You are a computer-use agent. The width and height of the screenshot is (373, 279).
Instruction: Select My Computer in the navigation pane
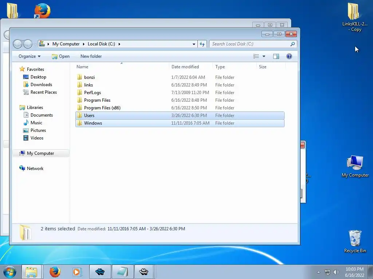coord(40,153)
